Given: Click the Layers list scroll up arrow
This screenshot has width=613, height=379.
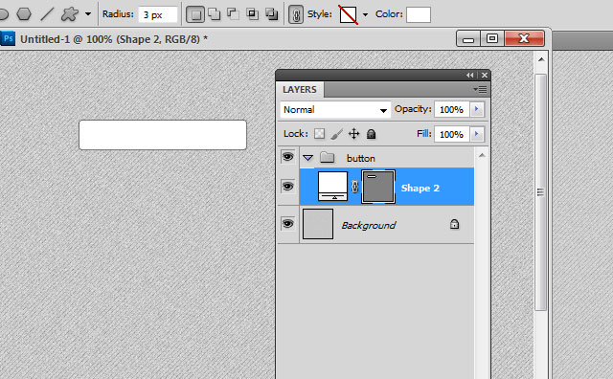Looking at the screenshot, I should click(482, 155).
